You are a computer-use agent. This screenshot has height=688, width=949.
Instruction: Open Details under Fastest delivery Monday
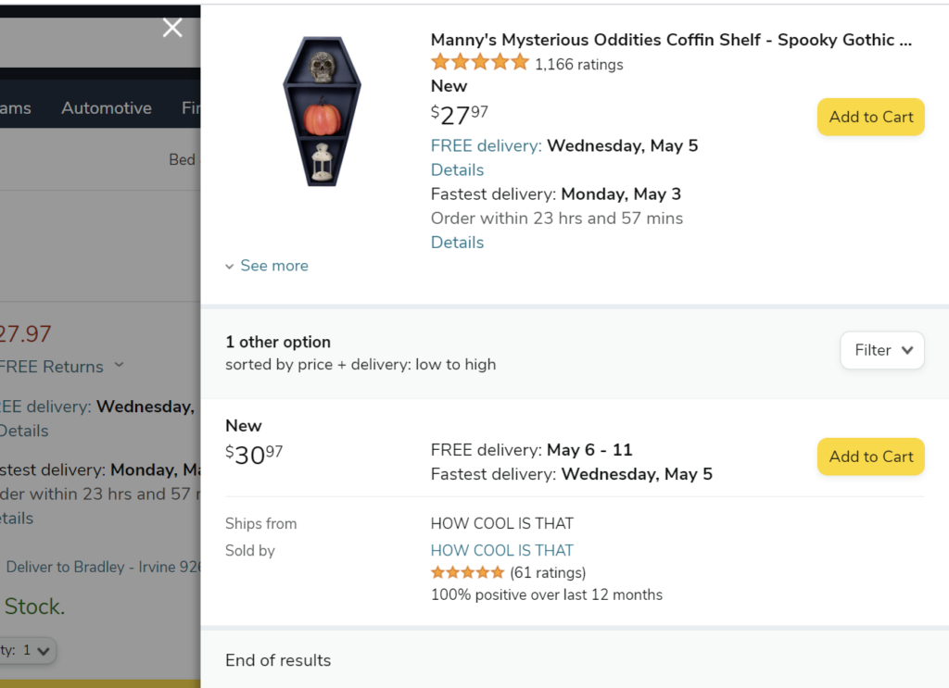click(457, 243)
